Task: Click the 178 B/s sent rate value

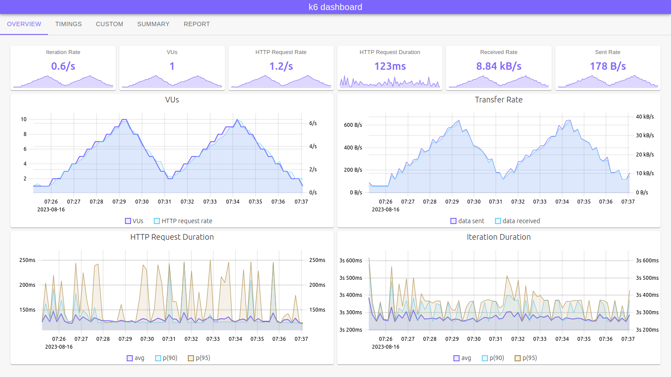Action: point(608,66)
